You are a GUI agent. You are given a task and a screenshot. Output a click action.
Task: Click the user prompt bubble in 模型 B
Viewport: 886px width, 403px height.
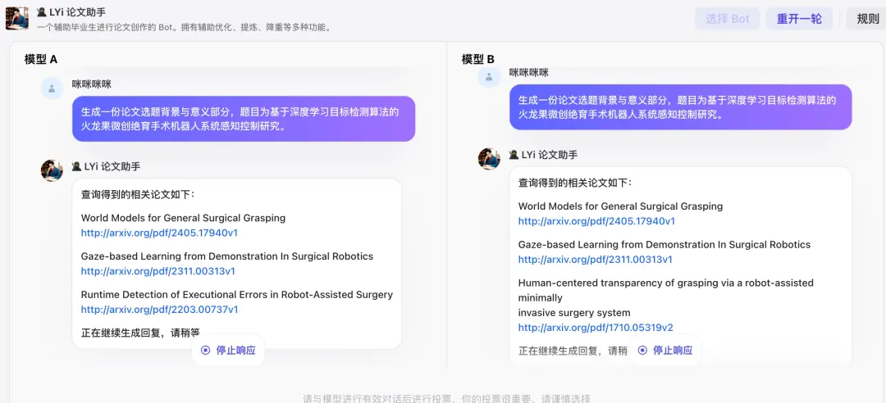[681, 106]
